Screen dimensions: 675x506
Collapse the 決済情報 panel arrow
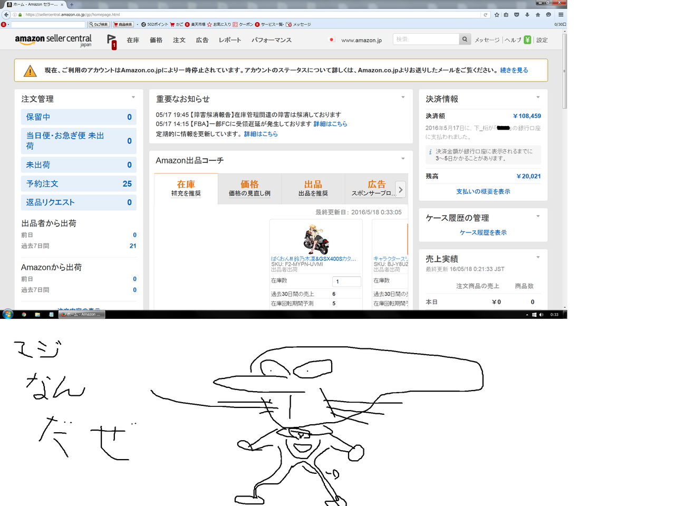538,98
